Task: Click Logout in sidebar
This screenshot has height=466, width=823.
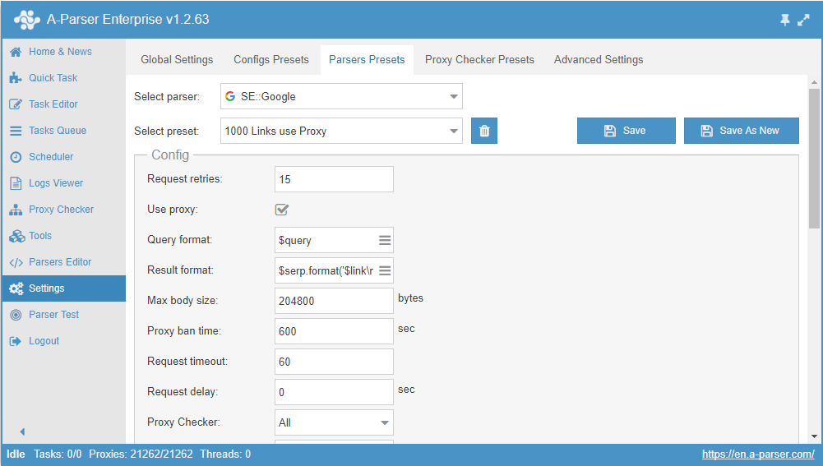Action: click(x=63, y=340)
